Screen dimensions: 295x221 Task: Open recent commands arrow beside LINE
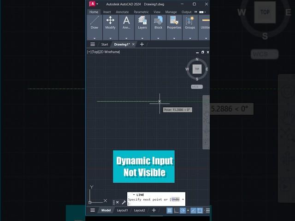(x=134, y=195)
